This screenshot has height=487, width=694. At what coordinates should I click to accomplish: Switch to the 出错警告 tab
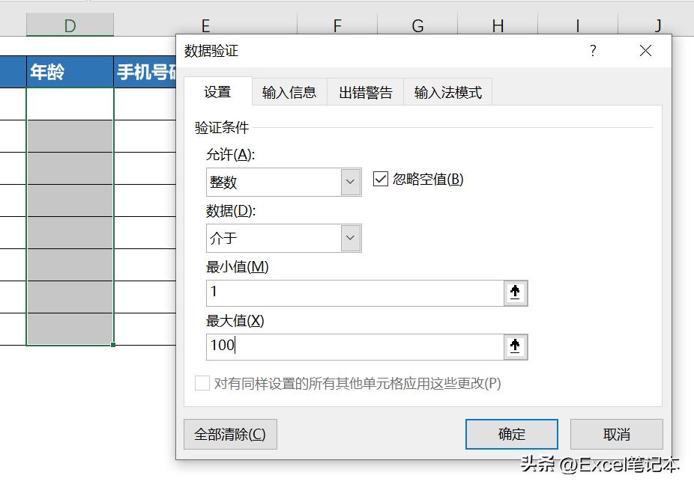pyautogui.click(x=365, y=91)
